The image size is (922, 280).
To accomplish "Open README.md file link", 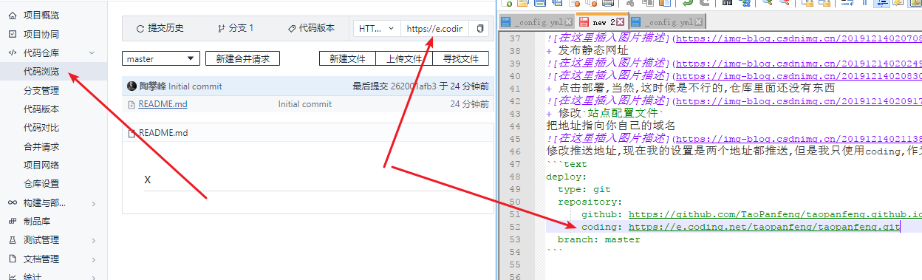I will click(x=163, y=104).
